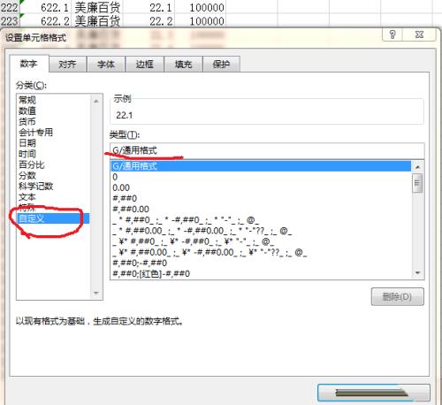
Task: Click cell 22.1 in row 222
Action: coord(149,7)
